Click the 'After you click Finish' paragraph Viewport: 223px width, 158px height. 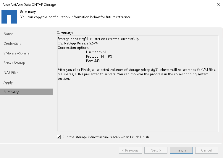tap(137, 74)
